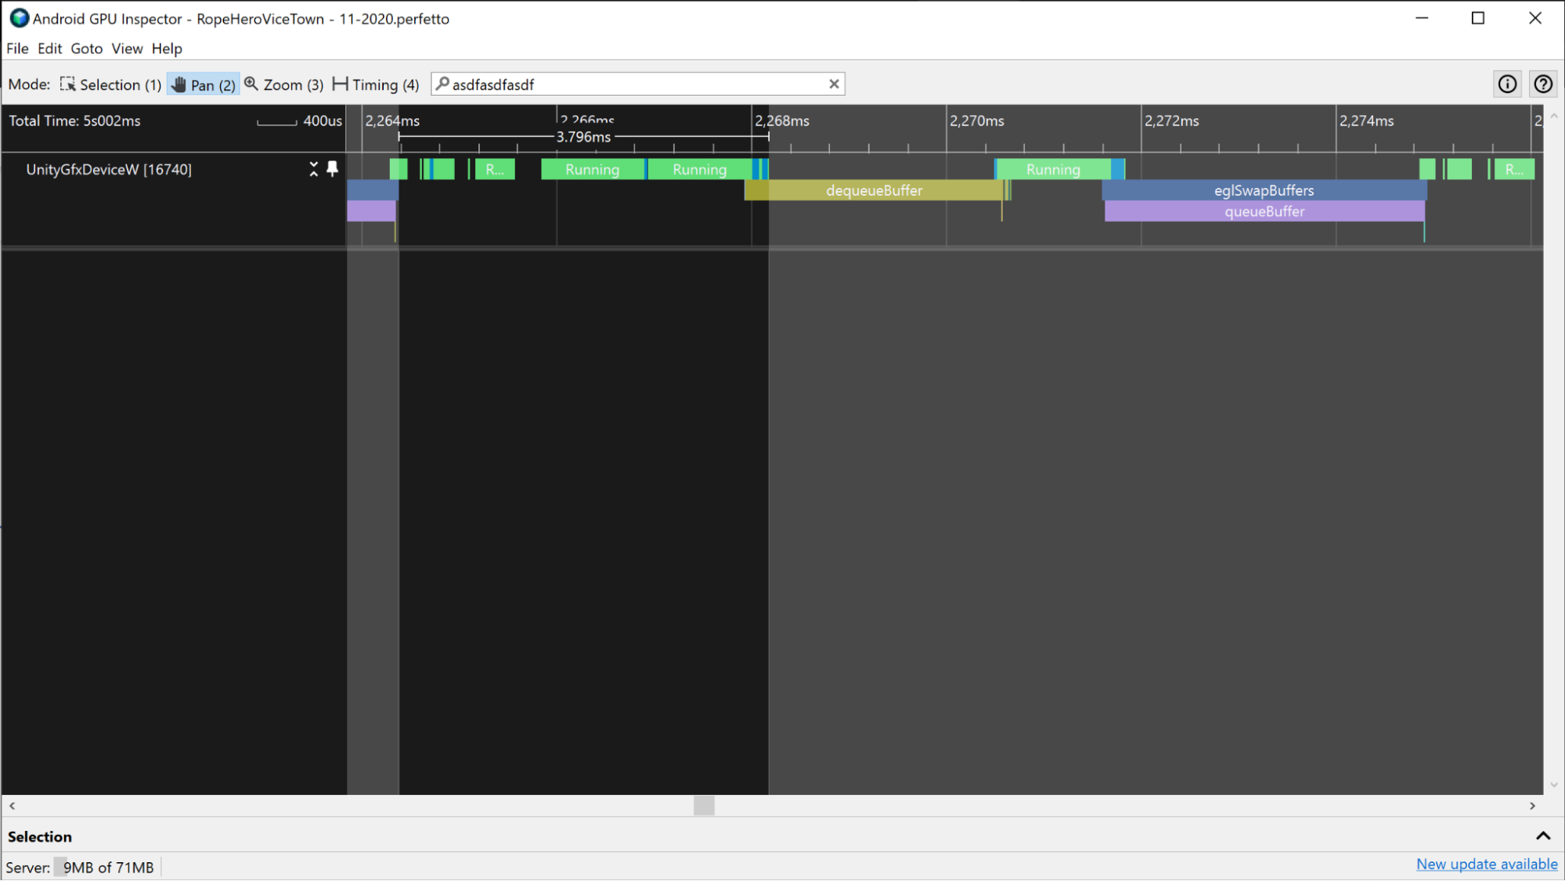Image resolution: width=1565 pixels, height=881 pixels.
Task: Select the dequeueBuffer trace segment
Action: [874, 190]
